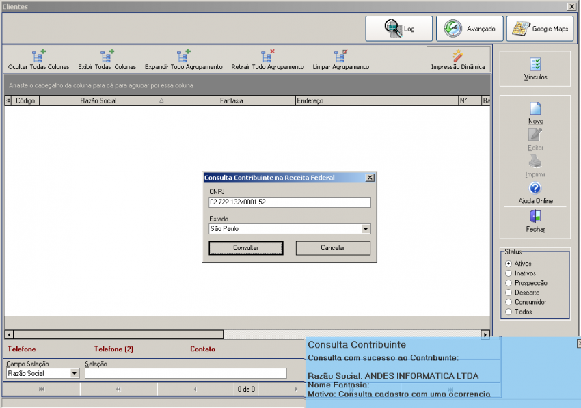Click the Razão Social ANDES INFORMATICA LTDA text
The image size is (581, 408).
393,376
